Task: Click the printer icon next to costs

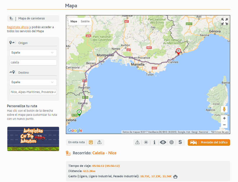Action: click(x=175, y=176)
